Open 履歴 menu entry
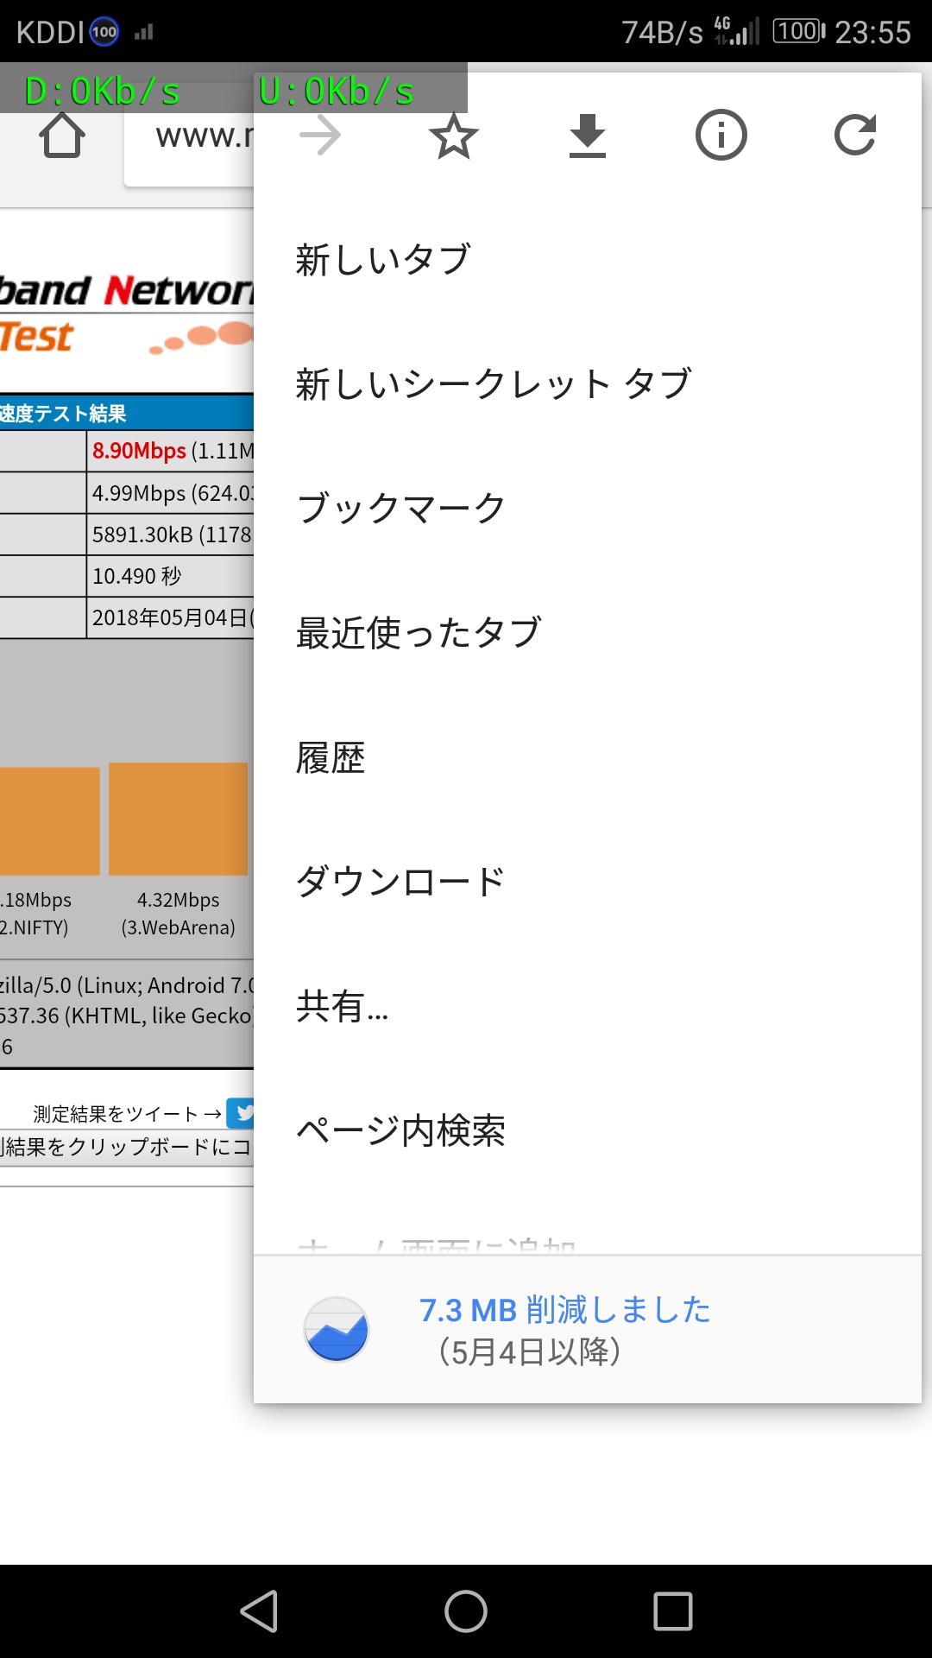 [587, 757]
